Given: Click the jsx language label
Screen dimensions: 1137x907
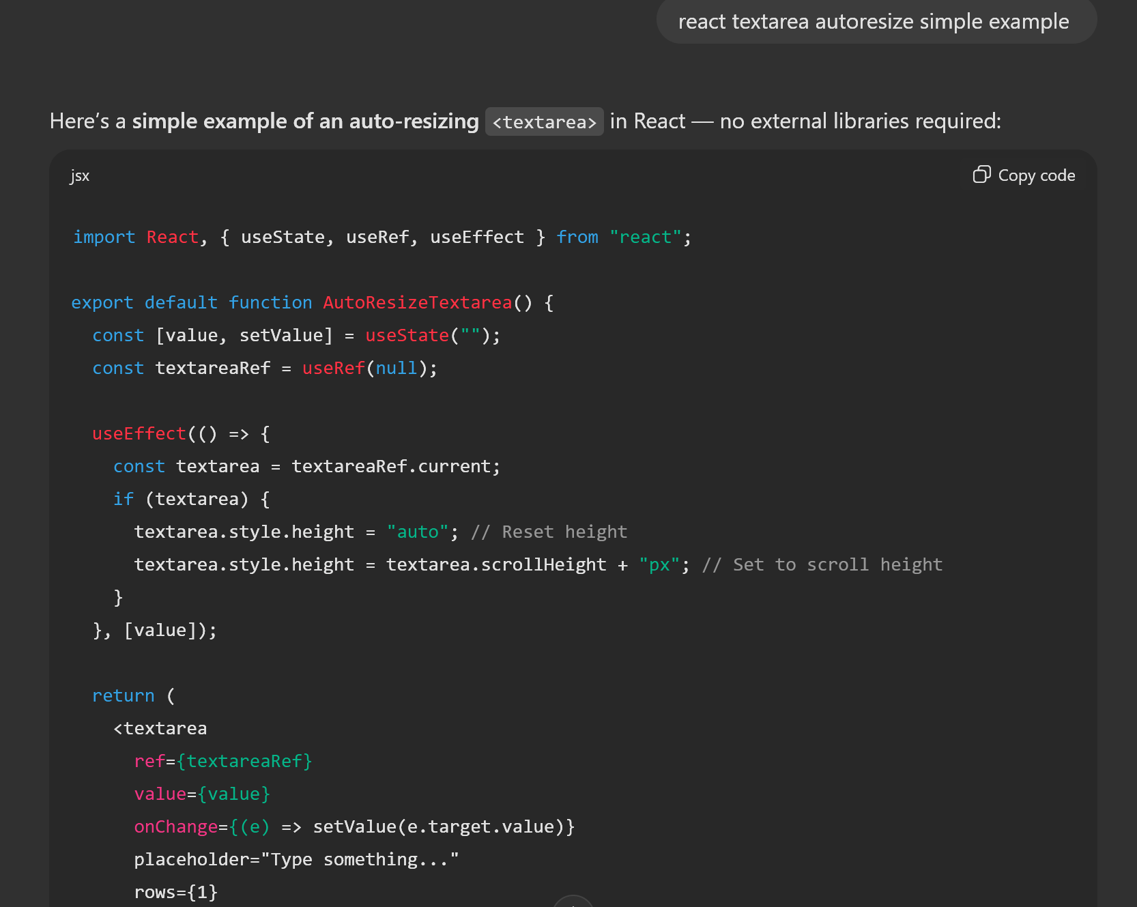Looking at the screenshot, I should pyautogui.click(x=80, y=176).
